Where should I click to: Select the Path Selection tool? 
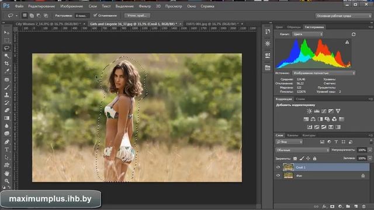6,157
